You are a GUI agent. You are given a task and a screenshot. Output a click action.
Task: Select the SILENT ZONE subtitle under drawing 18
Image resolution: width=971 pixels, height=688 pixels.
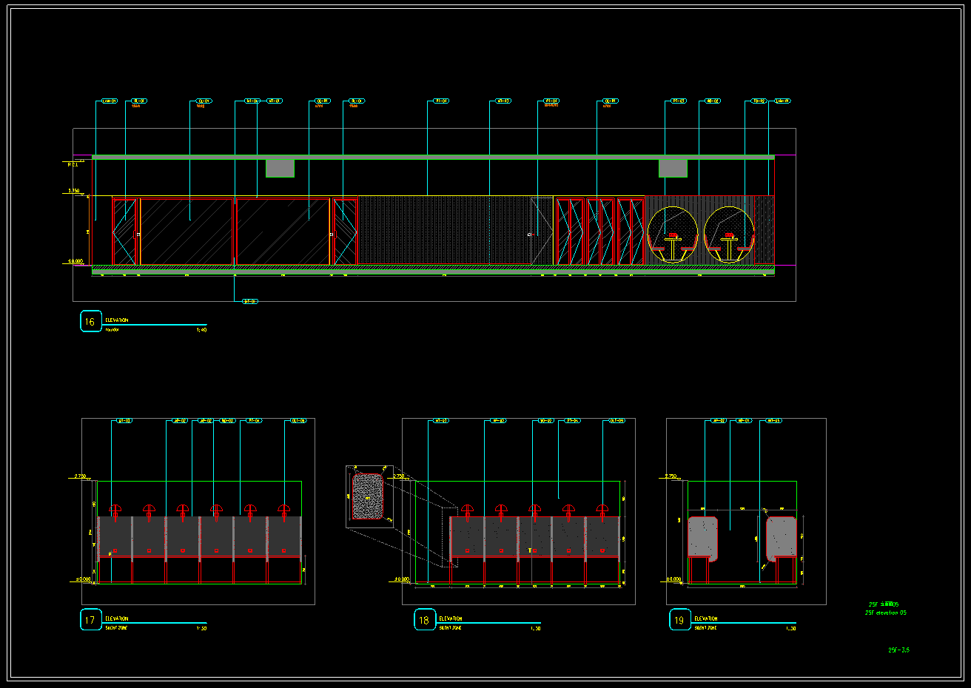450,628
